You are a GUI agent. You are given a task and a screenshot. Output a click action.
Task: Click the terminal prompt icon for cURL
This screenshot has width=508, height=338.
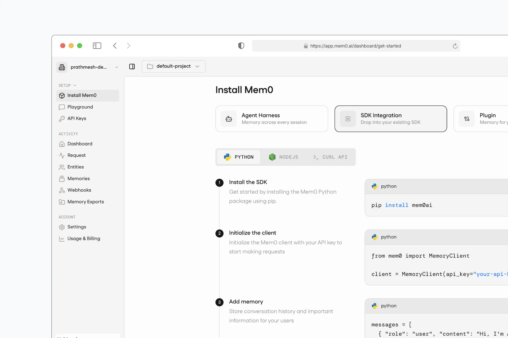click(x=316, y=157)
